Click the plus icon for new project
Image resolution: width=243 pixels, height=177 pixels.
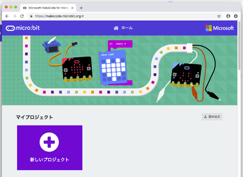49,142
